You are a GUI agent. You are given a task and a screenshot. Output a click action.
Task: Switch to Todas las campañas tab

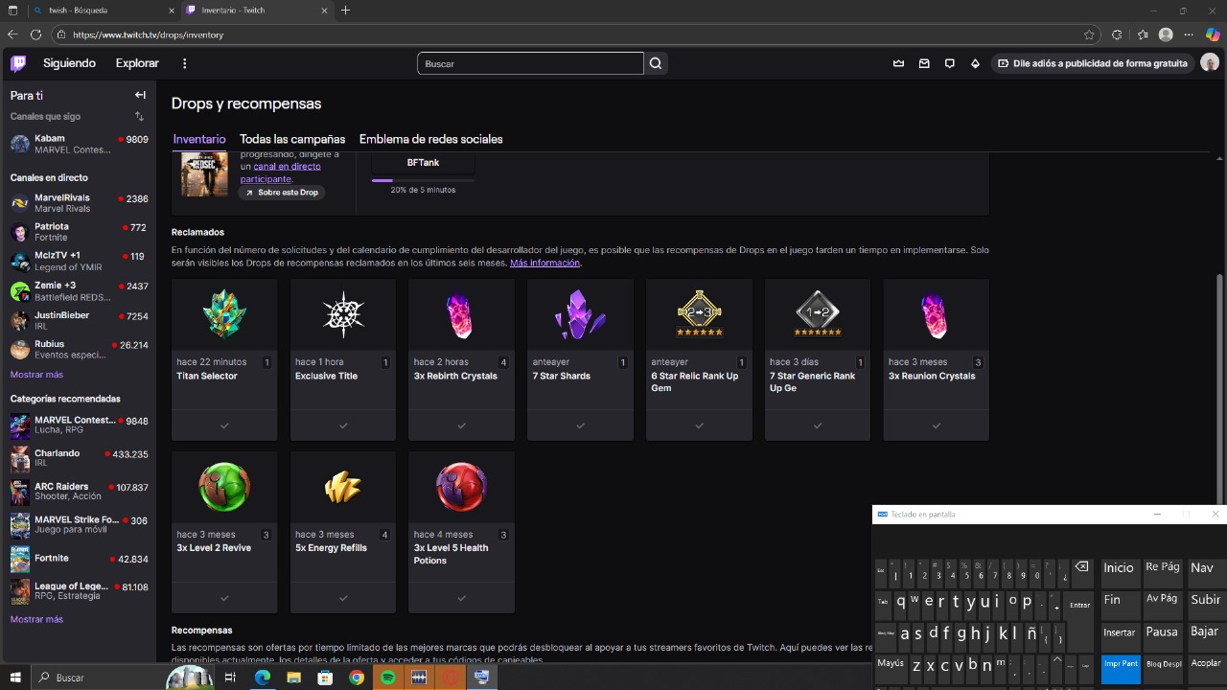(292, 139)
